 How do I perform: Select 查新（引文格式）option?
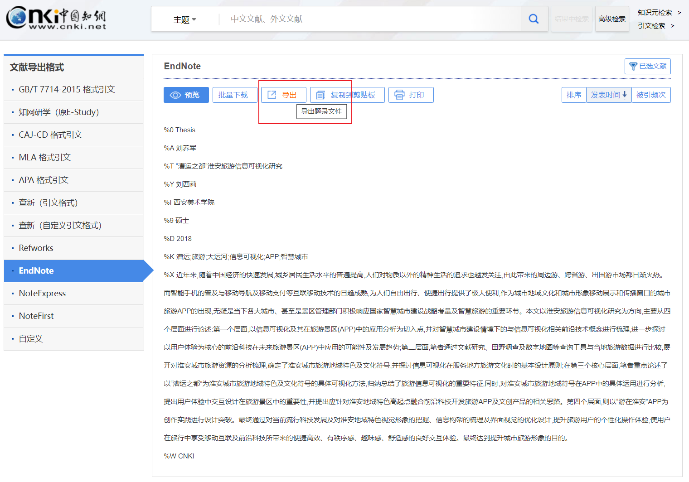(74, 202)
